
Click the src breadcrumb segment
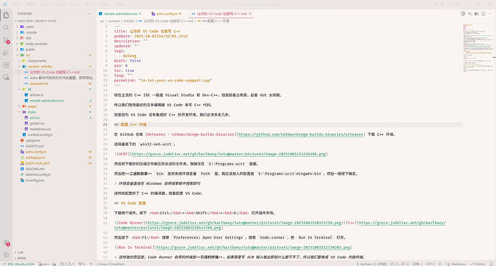click(x=102, y=21)
